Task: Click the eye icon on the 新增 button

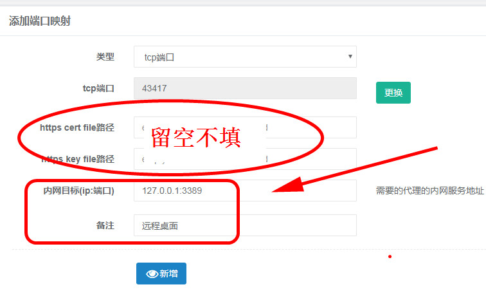Action: pos(152,274)
